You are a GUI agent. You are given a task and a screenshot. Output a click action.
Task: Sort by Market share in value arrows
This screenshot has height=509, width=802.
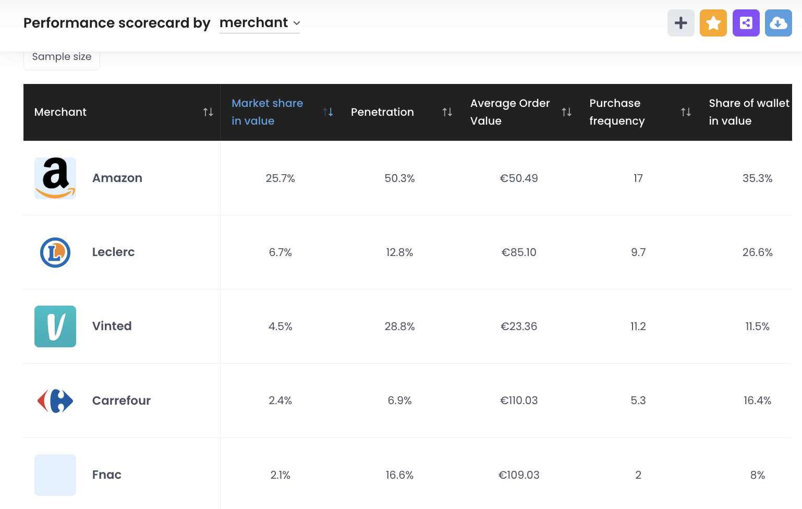tap(328, 112)
